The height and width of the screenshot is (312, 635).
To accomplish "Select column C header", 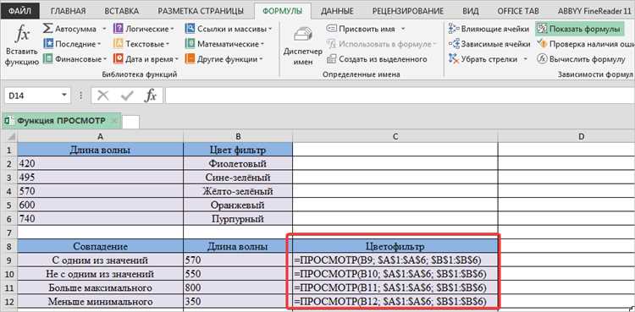I will (x=395, y=137).
